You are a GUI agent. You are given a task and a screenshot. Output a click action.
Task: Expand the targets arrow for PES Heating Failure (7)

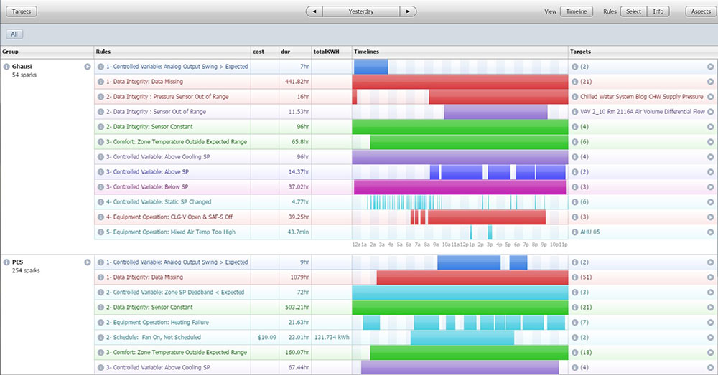pos(710,322)
